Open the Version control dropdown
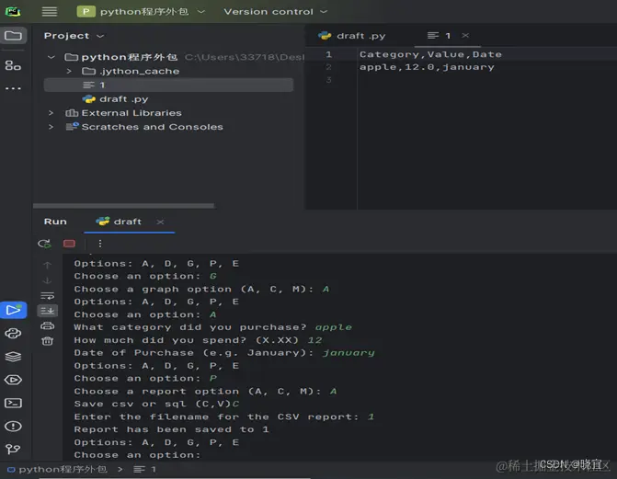This screenshot has width=617, height=479. (x=276, y=11)
